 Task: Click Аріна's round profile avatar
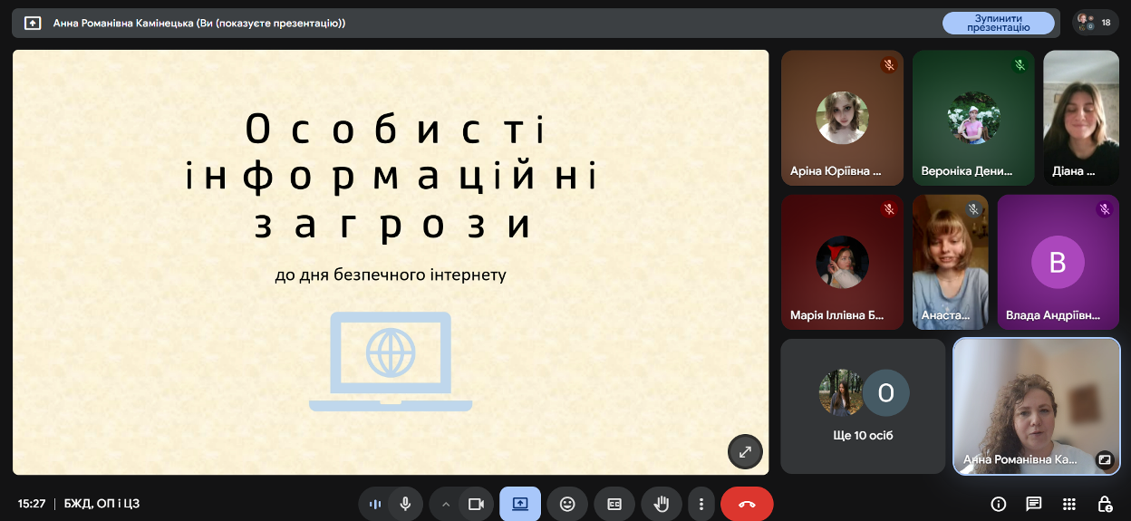(843, 118)
